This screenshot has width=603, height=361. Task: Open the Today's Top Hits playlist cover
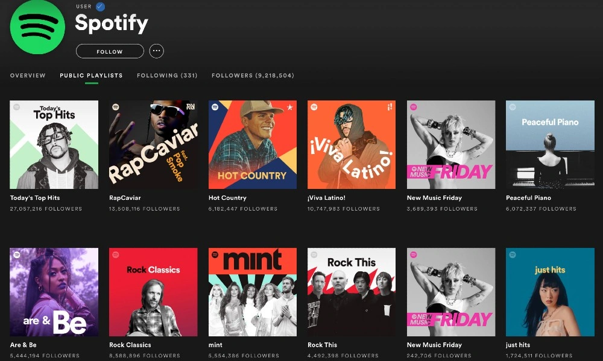(x=54, y=145)
